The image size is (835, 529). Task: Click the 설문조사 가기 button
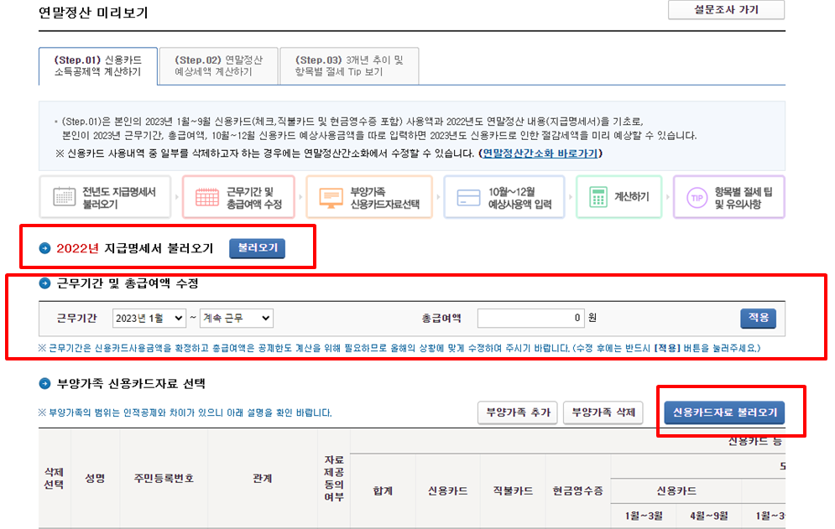click(725, 9)
